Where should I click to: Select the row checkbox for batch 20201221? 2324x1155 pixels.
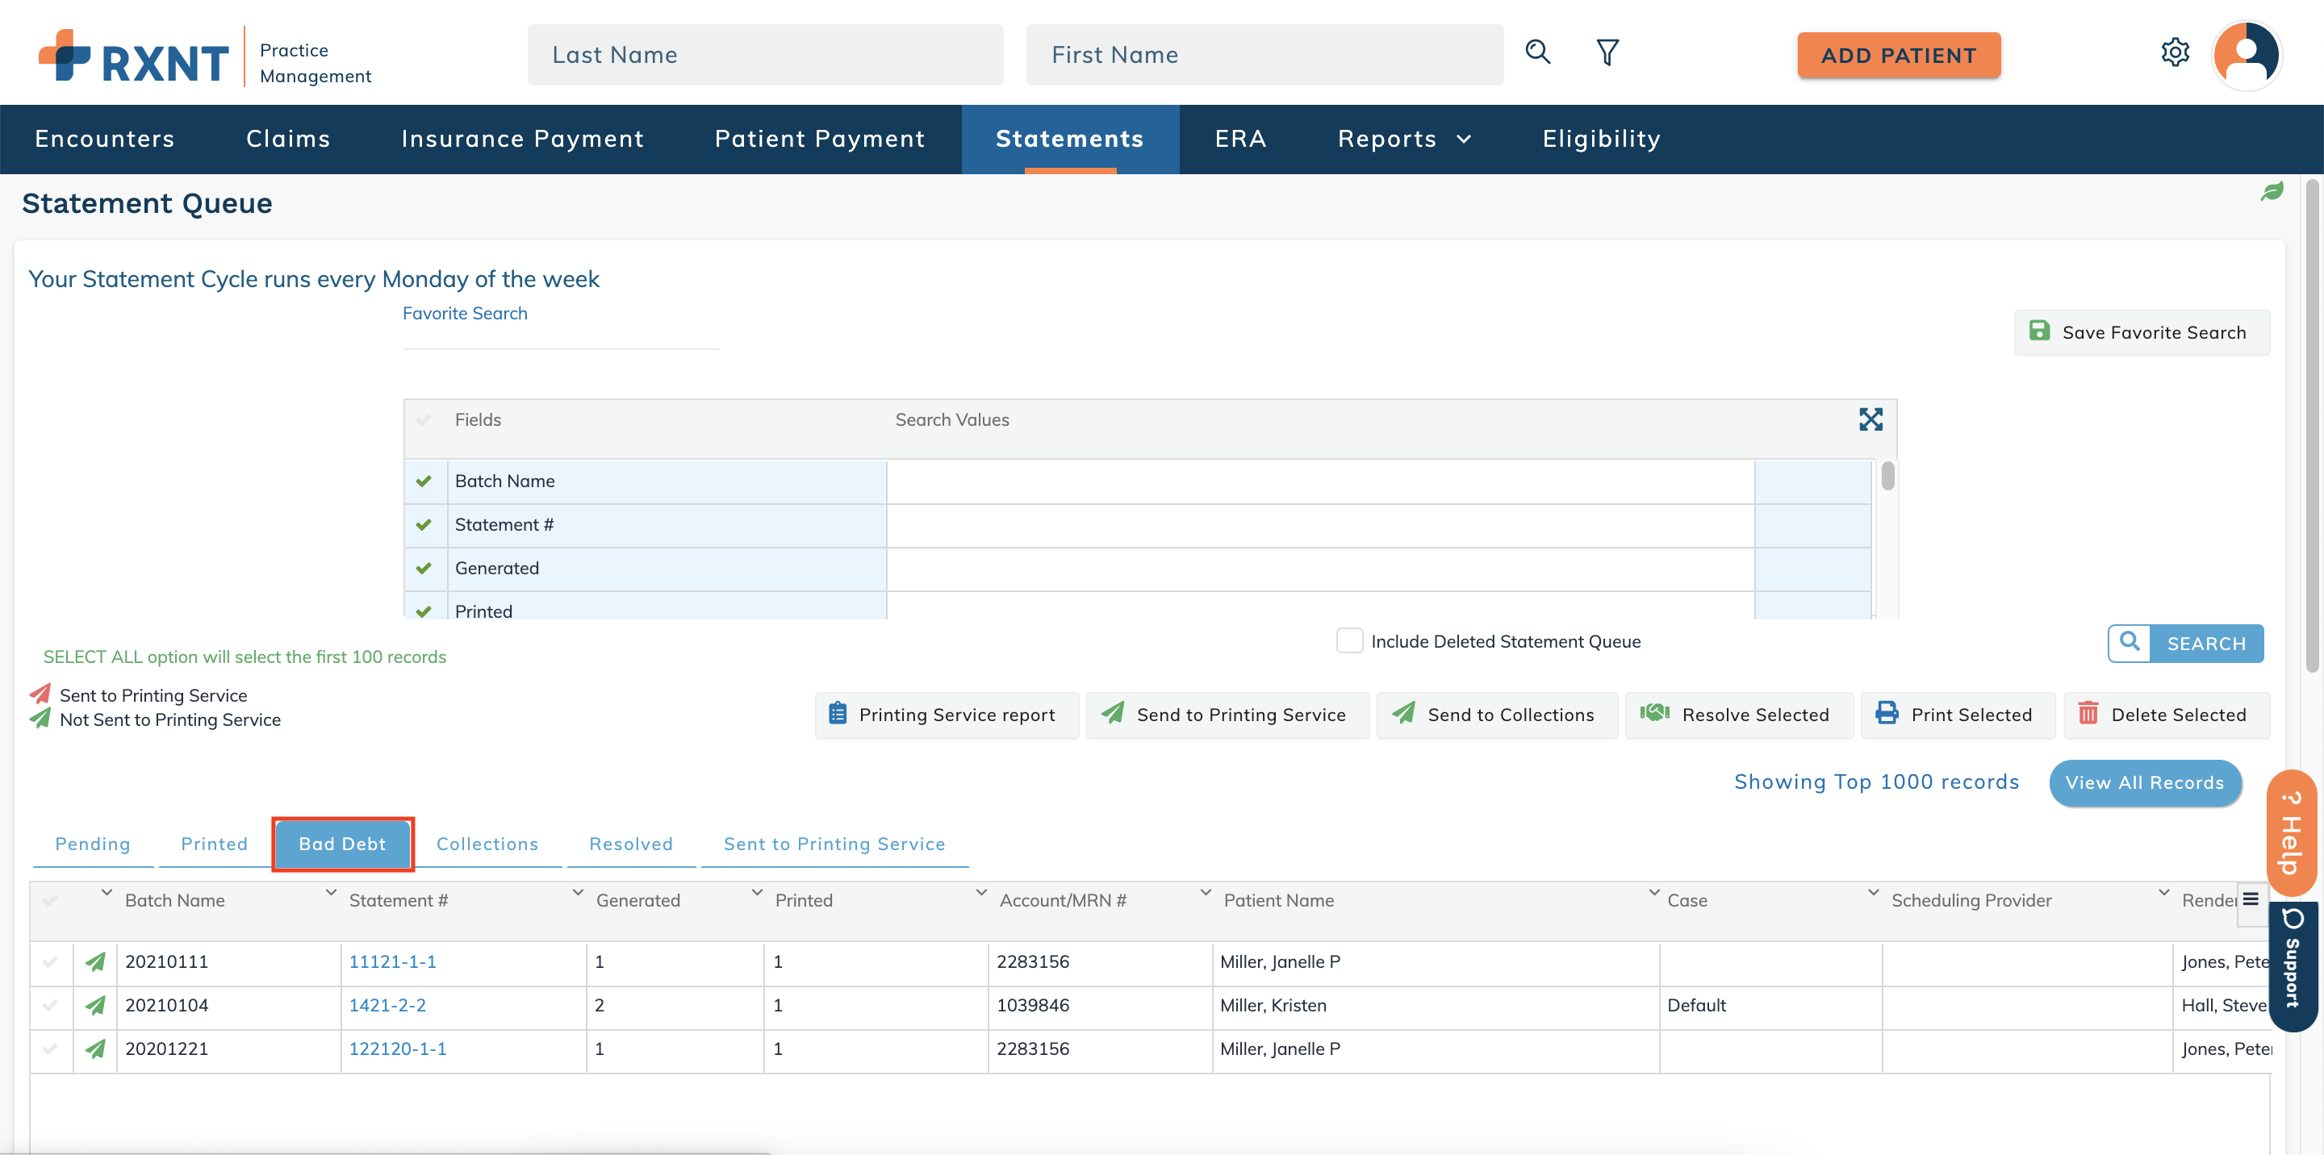[51, 1049]
